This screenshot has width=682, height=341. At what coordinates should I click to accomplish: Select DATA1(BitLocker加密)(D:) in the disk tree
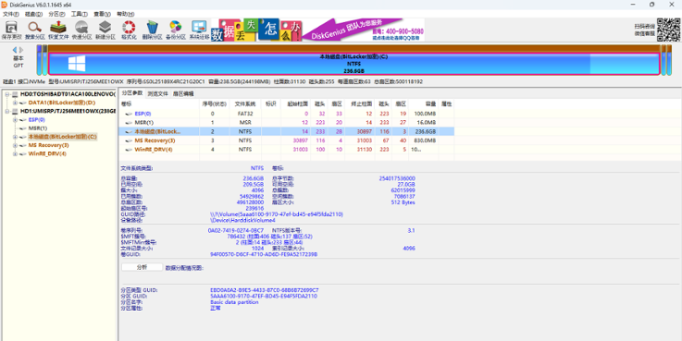click(62, 103)
